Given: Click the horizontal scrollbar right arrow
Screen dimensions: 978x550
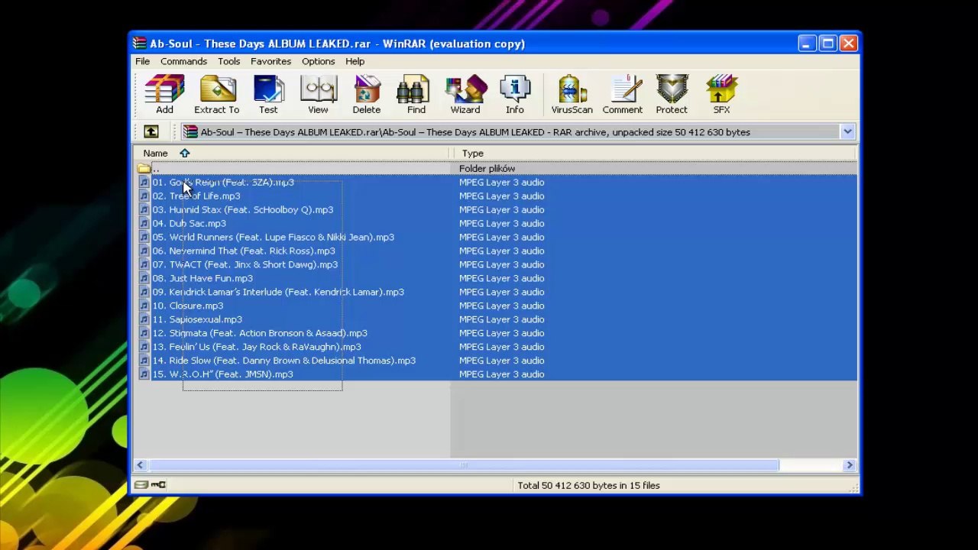Looking at the screenshot, I should click(x=849, y=465).
